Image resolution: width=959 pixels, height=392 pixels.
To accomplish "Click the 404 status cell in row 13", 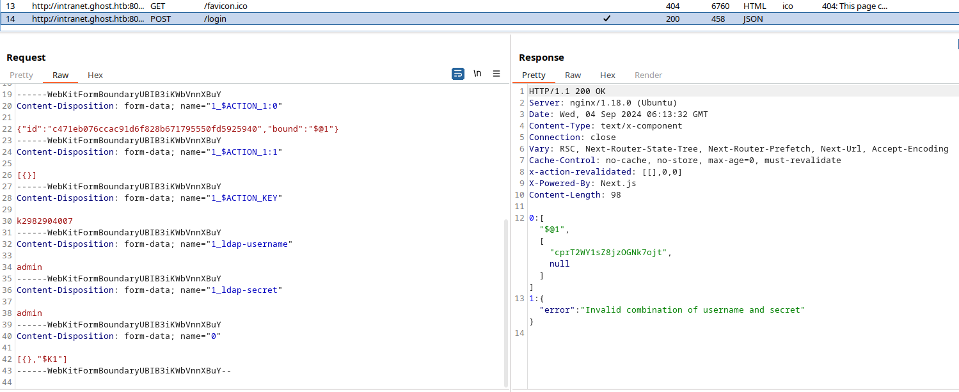I will click(x=672, y=6).
